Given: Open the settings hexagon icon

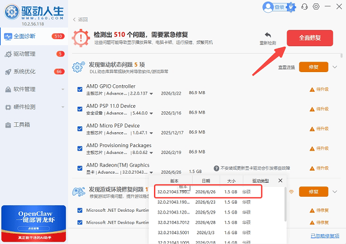Looking at the screenshot, I should point(316,6).
